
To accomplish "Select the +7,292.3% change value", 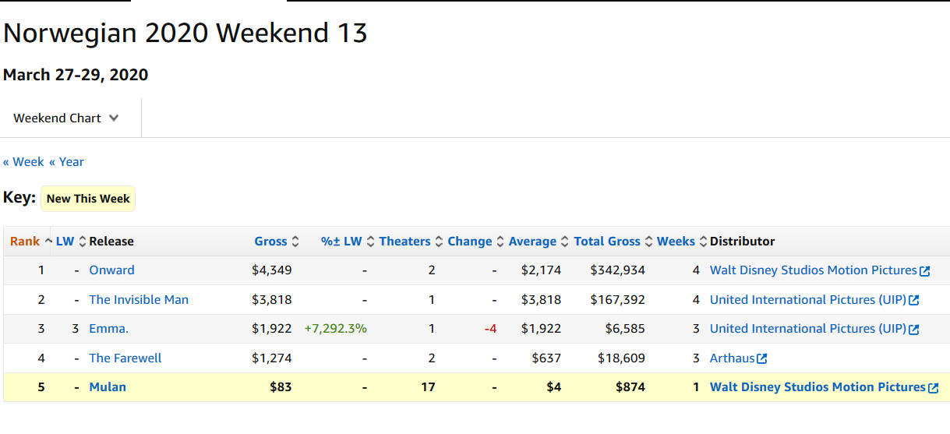I will click(336, 329).
